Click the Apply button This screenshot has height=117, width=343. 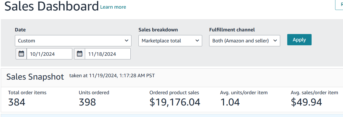[x=299, y=40]
